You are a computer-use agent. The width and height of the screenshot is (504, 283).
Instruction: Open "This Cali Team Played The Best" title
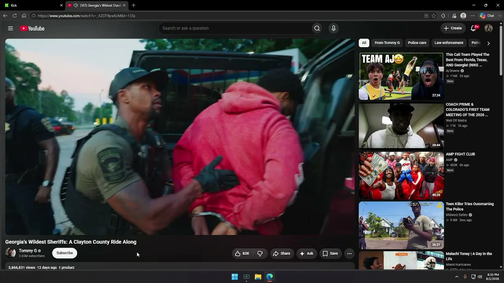(468, 60)
